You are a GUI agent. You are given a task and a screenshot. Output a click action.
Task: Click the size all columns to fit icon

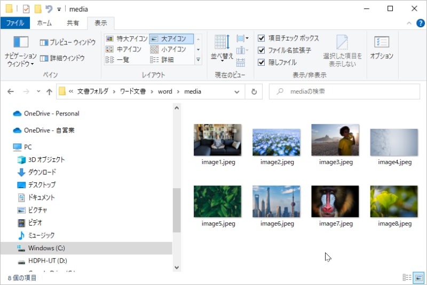click(x=241, y=63)
